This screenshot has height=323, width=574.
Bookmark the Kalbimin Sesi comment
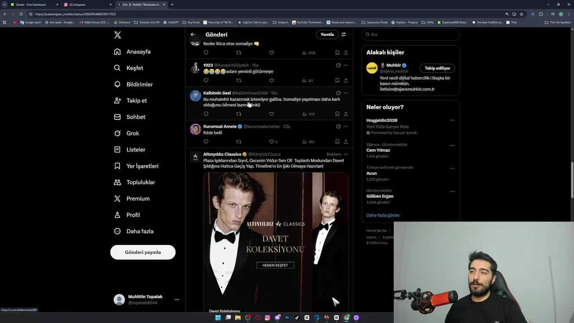coord(337,114)
